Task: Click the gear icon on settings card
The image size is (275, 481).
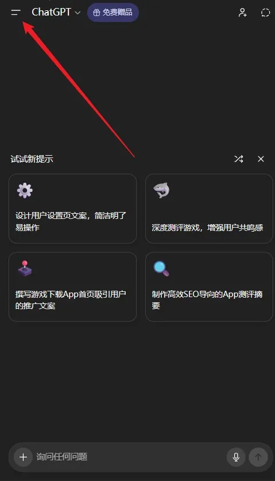Action: [x=25, y=190]
